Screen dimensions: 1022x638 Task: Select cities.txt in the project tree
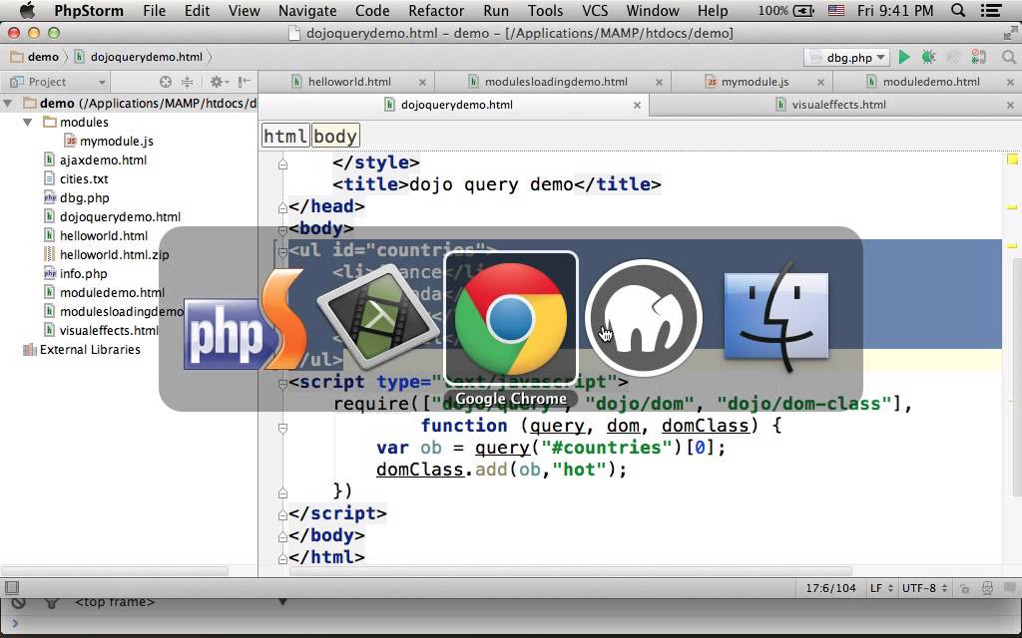click(x=84, y=179)
